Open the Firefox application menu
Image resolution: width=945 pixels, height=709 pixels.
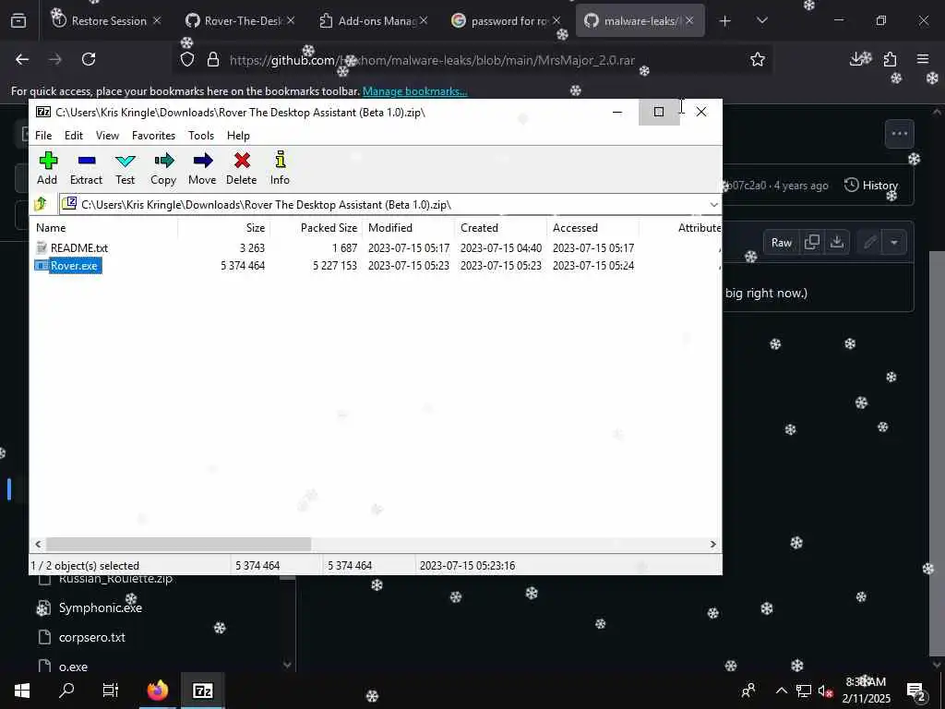coord(923,59)
